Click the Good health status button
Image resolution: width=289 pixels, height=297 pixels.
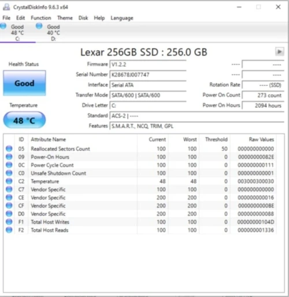(24, 83)
